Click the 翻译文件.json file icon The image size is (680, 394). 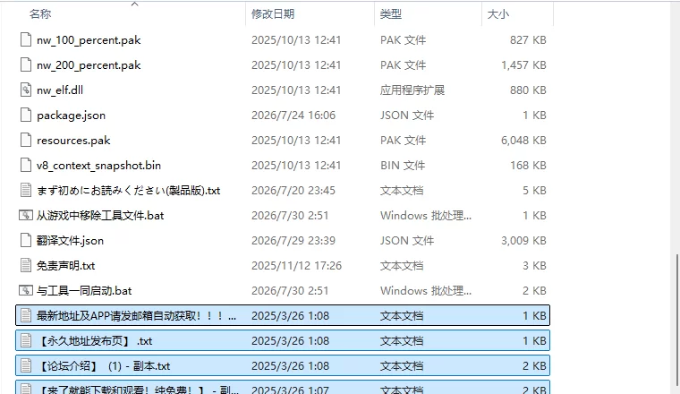(26, 241)
